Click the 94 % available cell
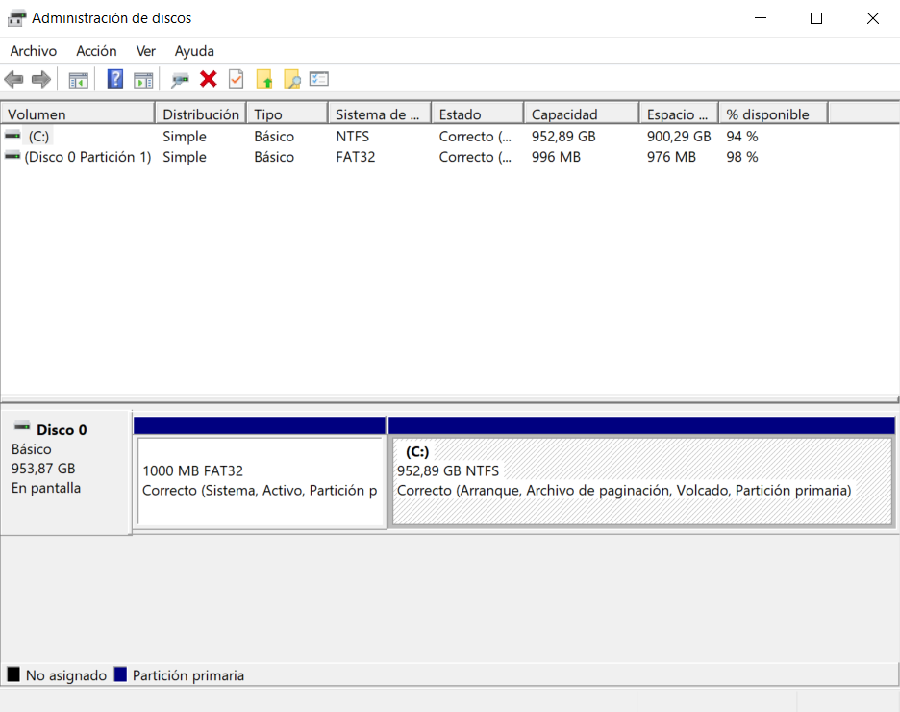Viewport: 900px width, 712px height. pos(742,136)
